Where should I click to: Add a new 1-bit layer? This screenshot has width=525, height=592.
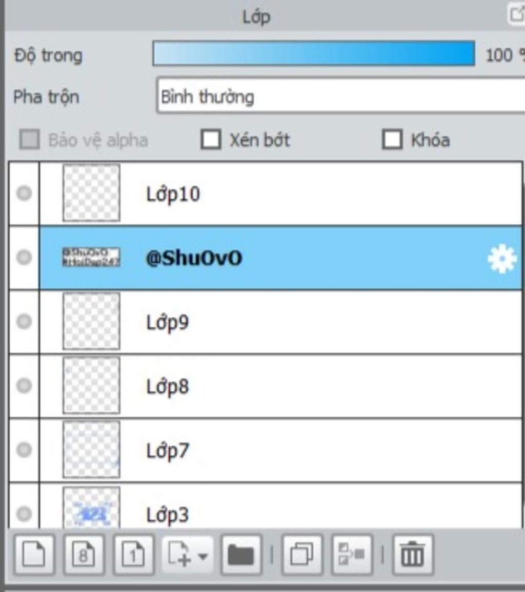[x=133, y=555]
